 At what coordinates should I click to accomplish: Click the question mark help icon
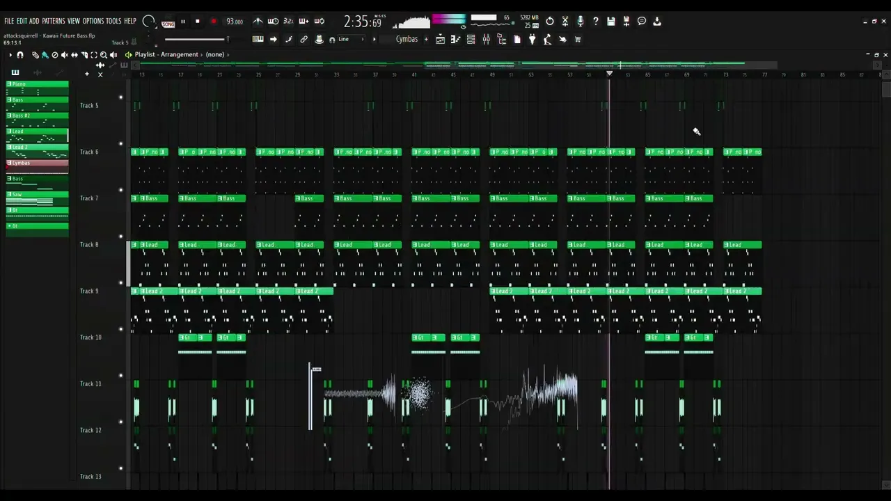click(596, 22)
